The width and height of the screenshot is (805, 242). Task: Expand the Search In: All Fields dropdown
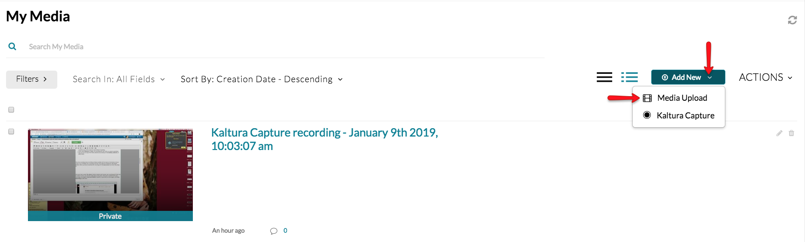tap(119, 79)
